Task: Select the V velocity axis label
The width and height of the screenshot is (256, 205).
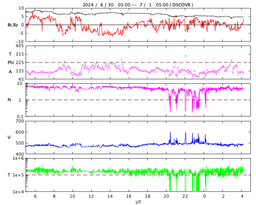Action: [x=9, y=137]
